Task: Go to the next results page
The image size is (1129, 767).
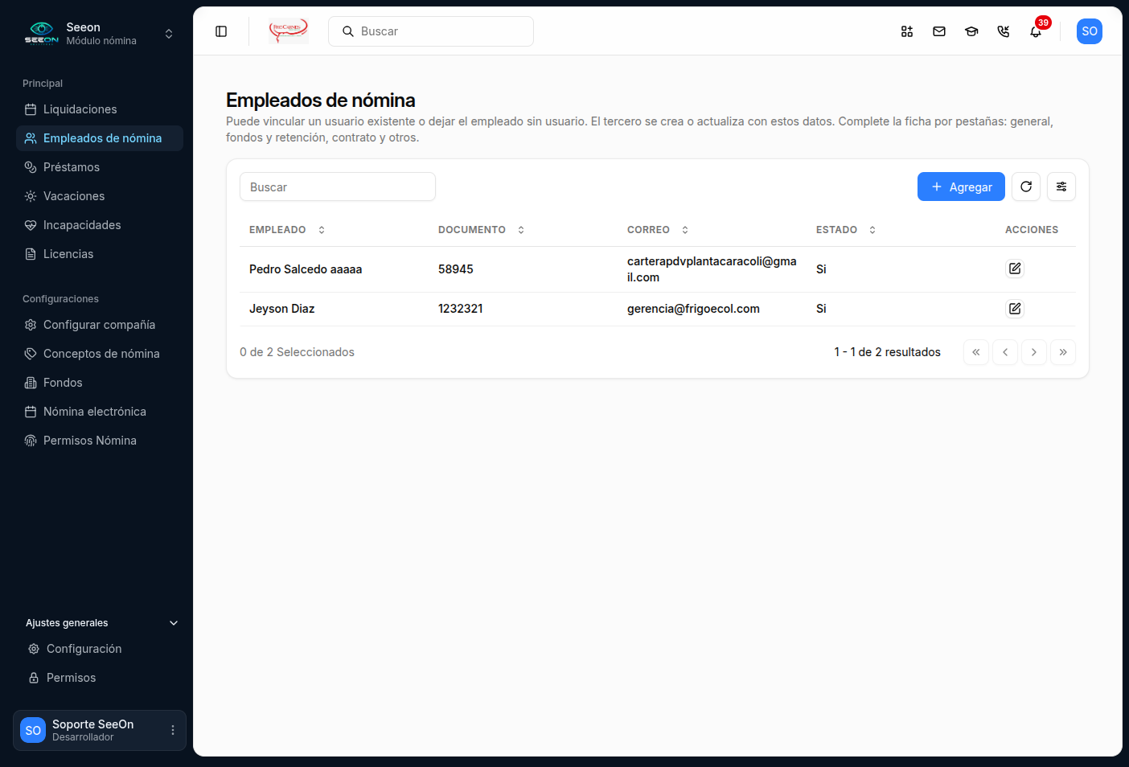Action: pos(1034,352)
